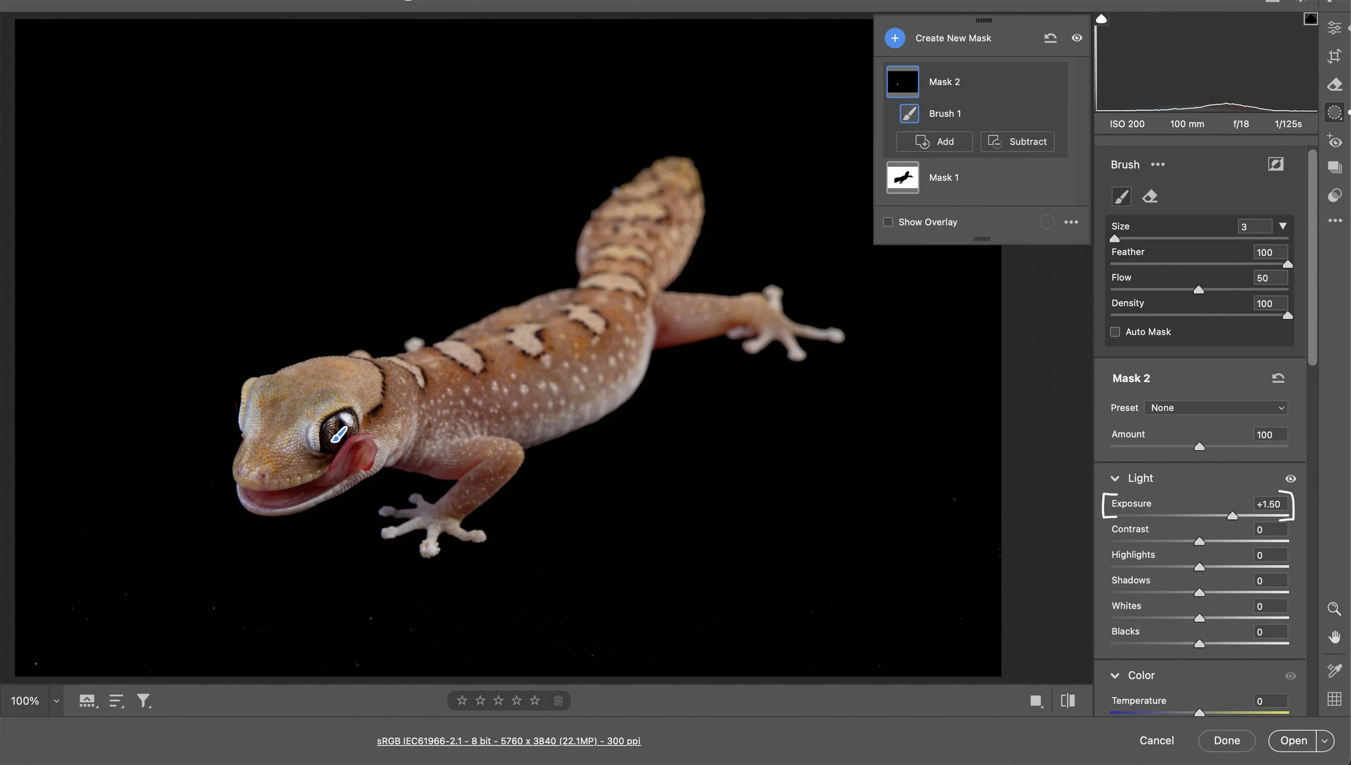Select the Crop tool in the right toolbar
This screenshot has height=765, width=1351.
[1334, 56]
